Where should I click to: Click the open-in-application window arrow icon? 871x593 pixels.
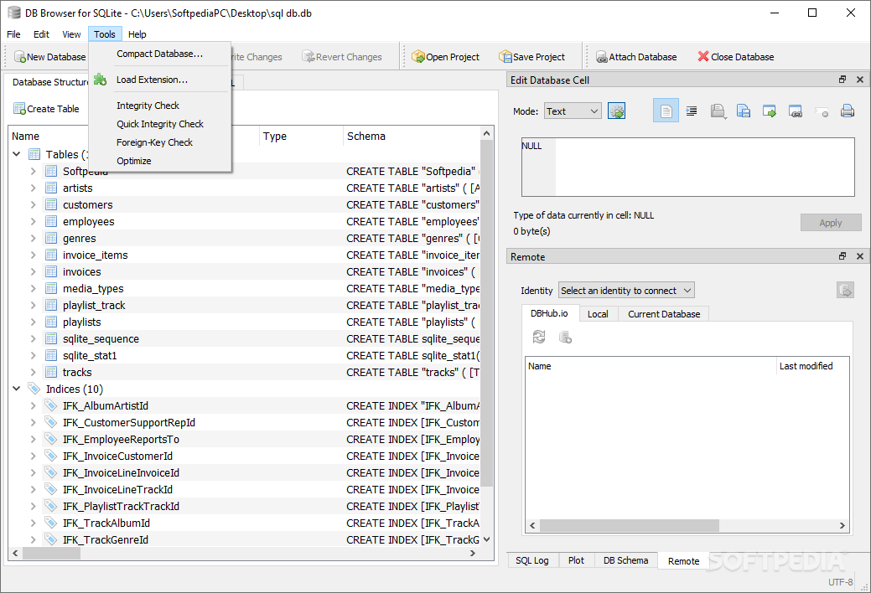(x=770, y=111)
